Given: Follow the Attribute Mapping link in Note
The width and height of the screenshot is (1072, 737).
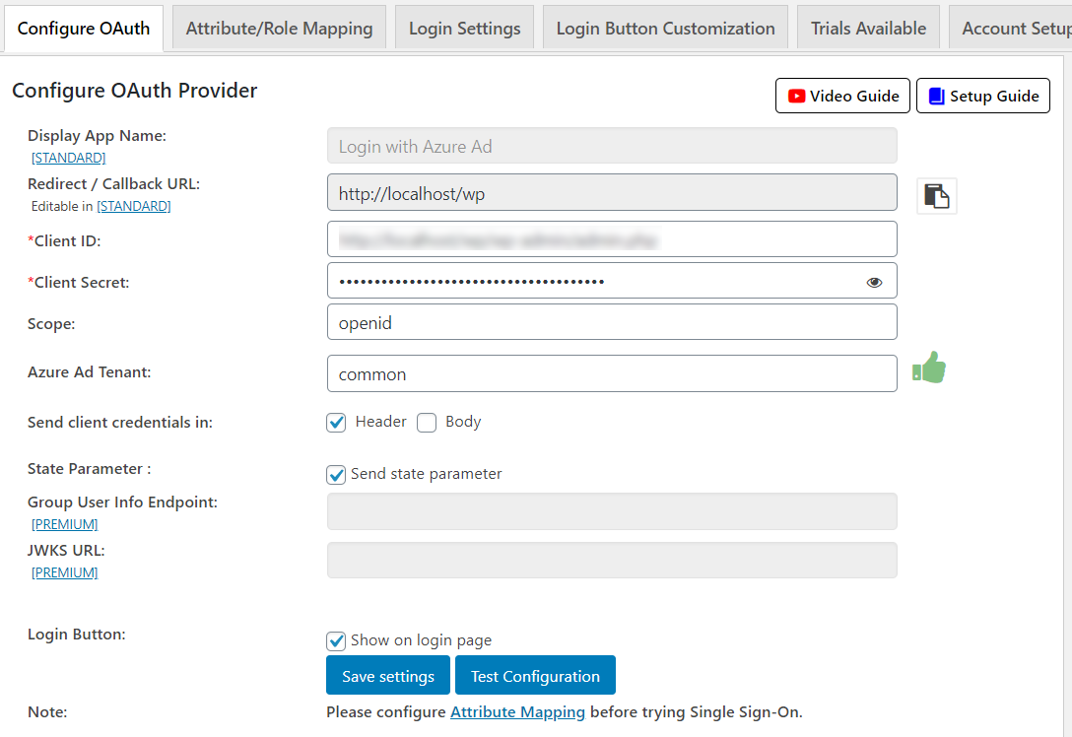Looking at the screenshot, I should click(x=517, y=711).
